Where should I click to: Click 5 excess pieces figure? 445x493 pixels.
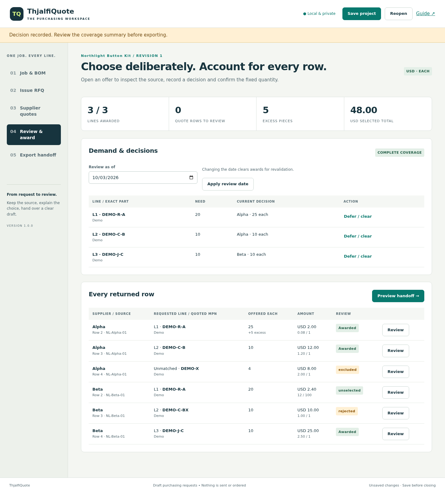click(x=265, y=110)
